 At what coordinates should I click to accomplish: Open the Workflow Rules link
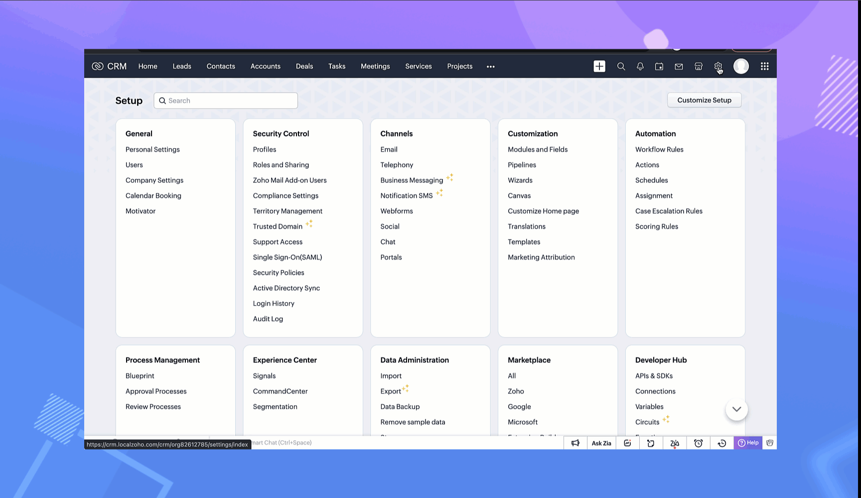(659, 150)
